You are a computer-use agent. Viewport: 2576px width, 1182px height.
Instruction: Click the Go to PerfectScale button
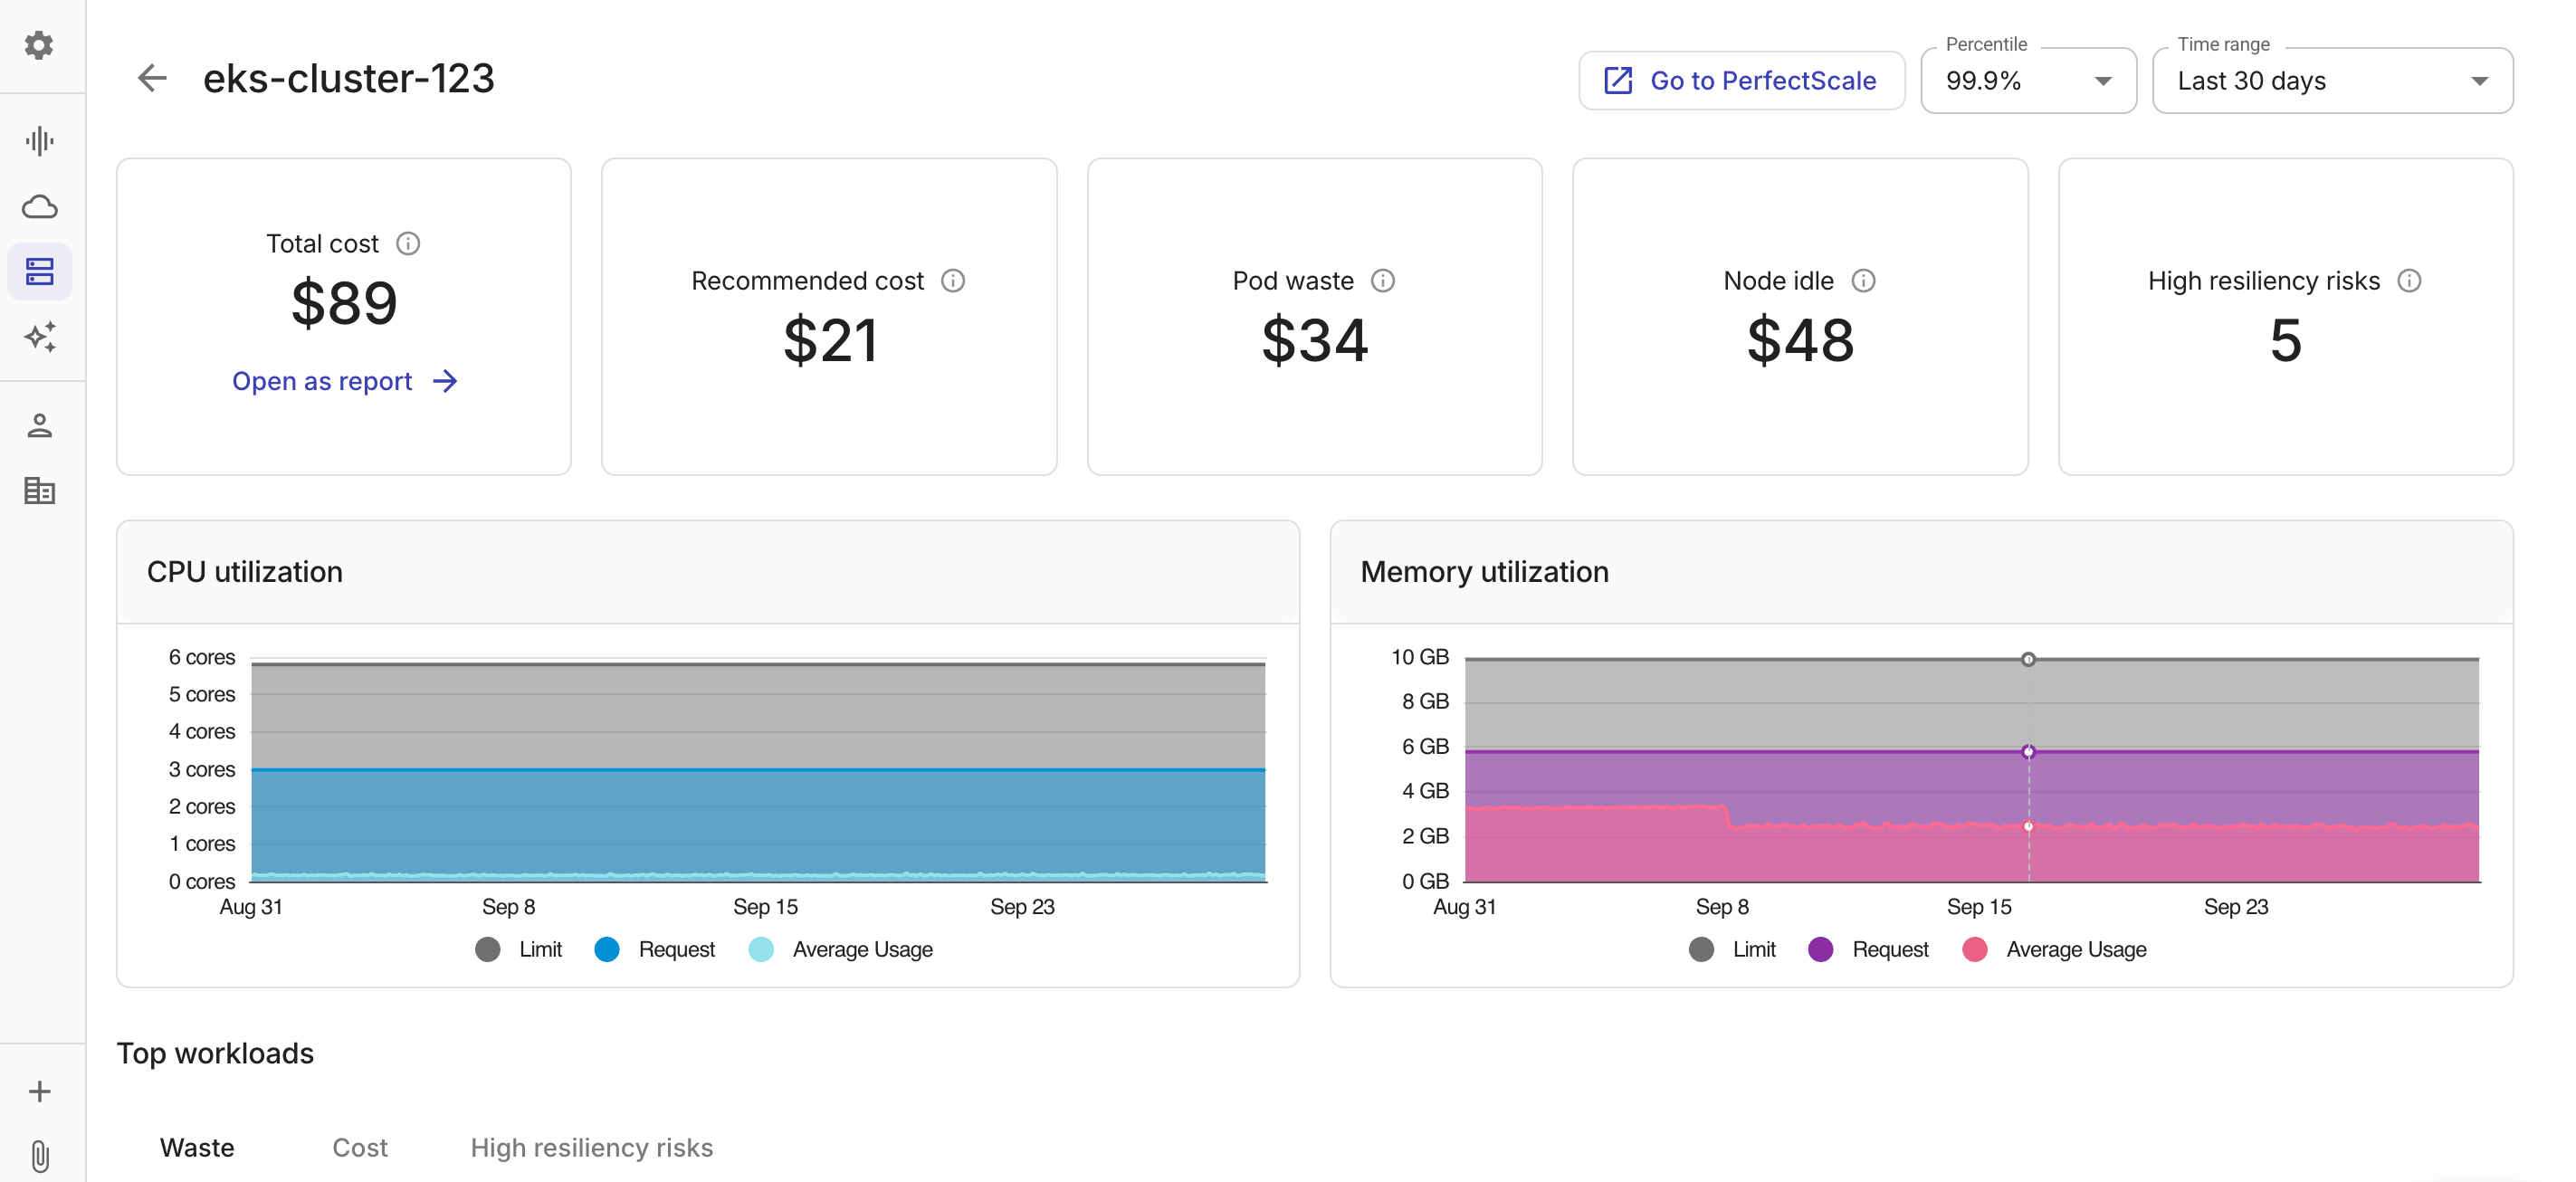[1741, 80]
